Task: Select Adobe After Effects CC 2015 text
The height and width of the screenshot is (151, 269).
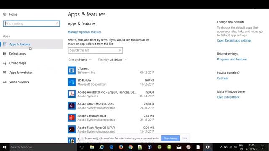Action: pos(95,104)
